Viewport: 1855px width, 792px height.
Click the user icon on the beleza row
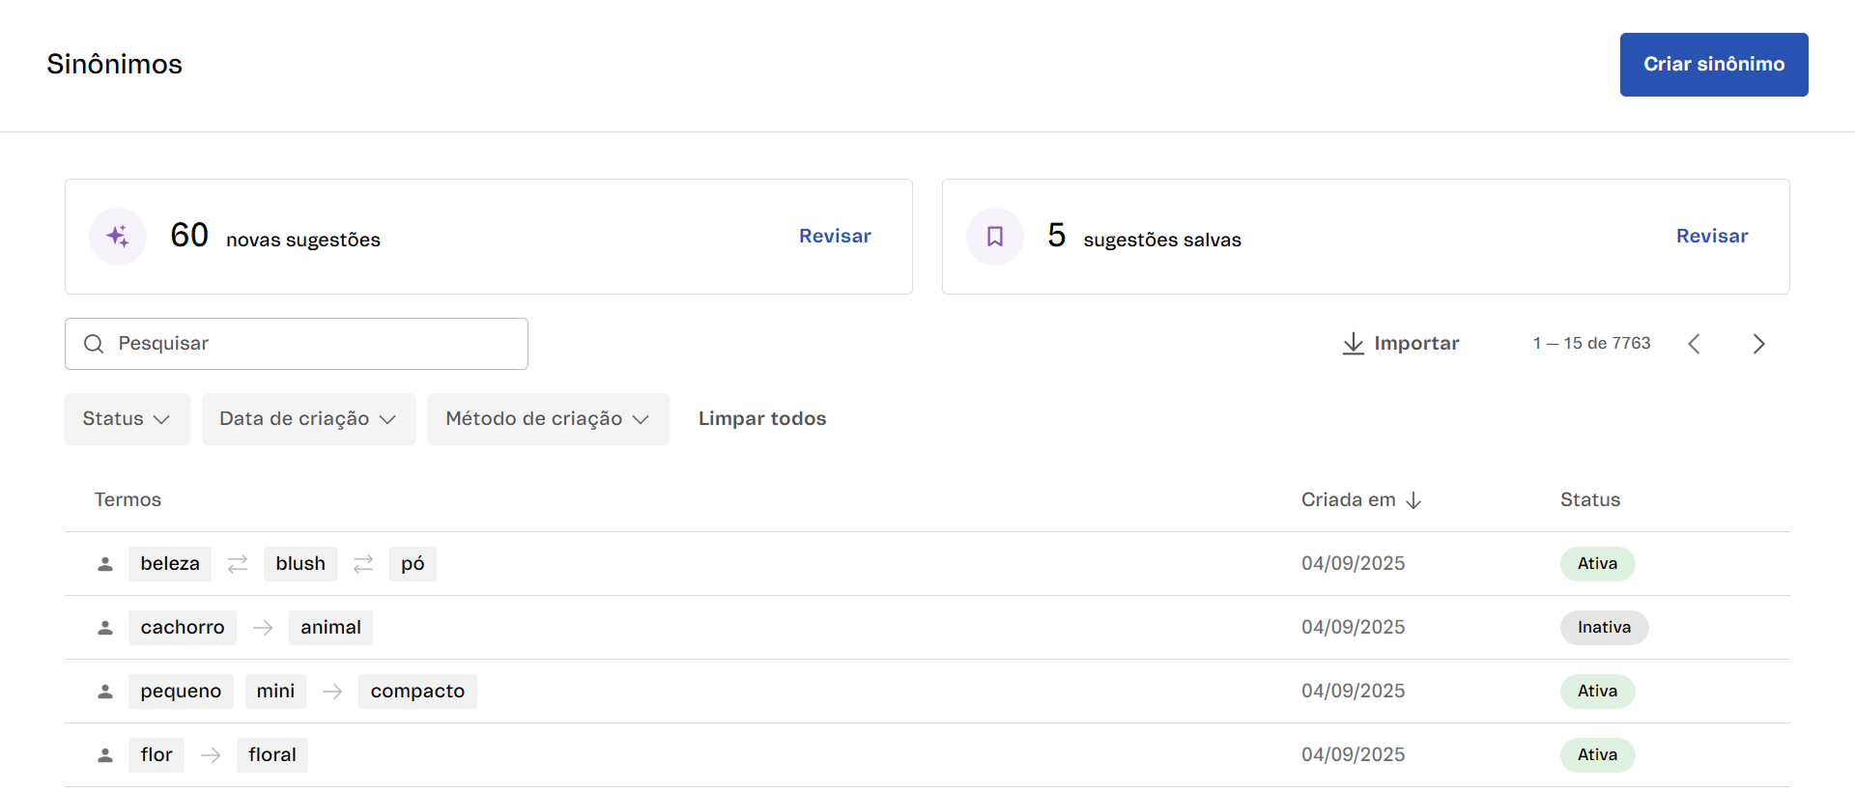click(x=105, y=564)
